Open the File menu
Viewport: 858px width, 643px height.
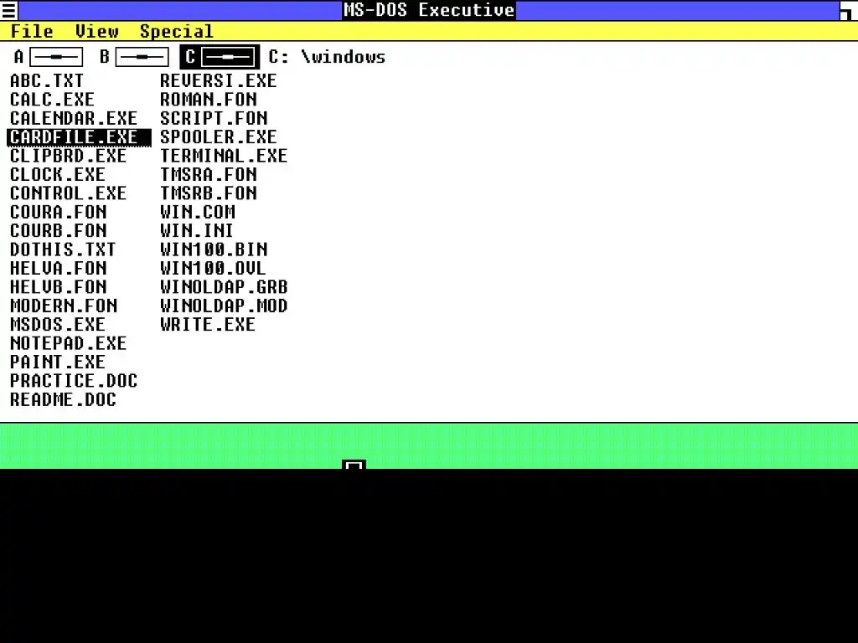tap(32, 31)
